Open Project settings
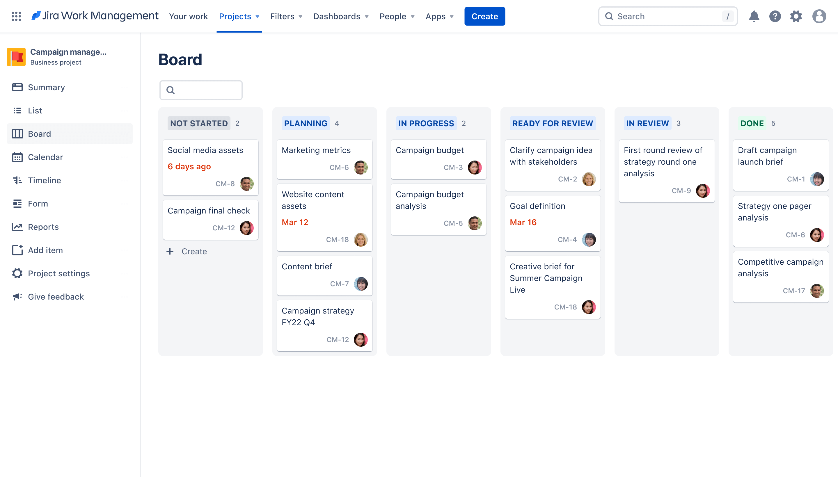Screen dimensions: 838x477 click(59, 273)
